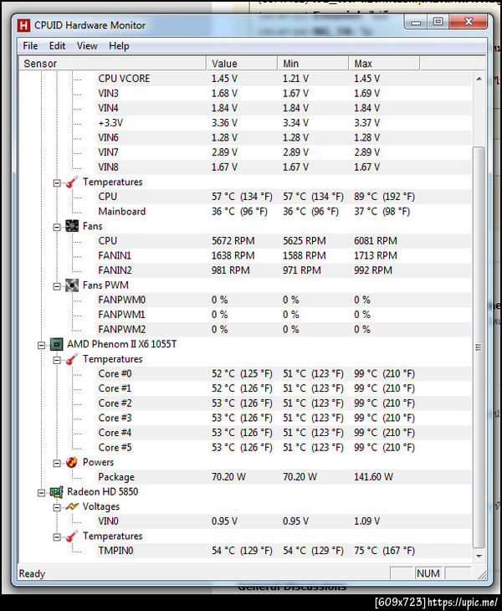
Task: Collapse the Fans node
Action: (x=57, y=227)
